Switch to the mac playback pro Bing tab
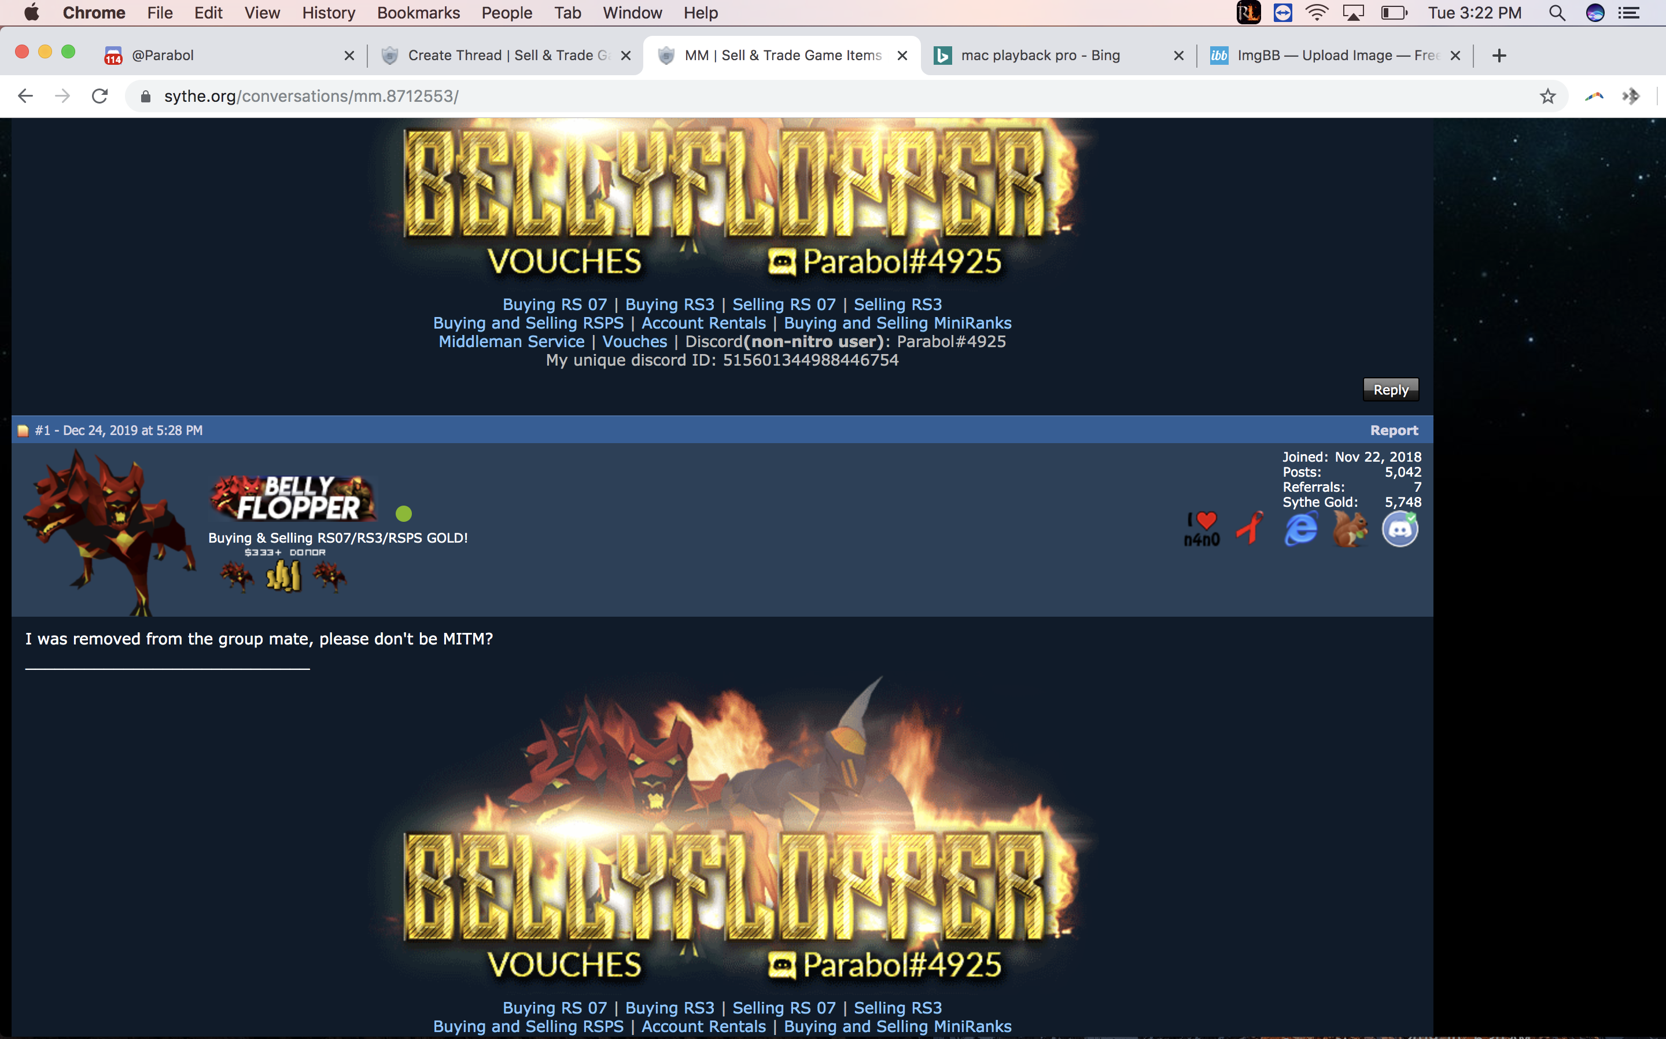The height and width of the screenshot is (1039, 1666). pos(1058,56)
